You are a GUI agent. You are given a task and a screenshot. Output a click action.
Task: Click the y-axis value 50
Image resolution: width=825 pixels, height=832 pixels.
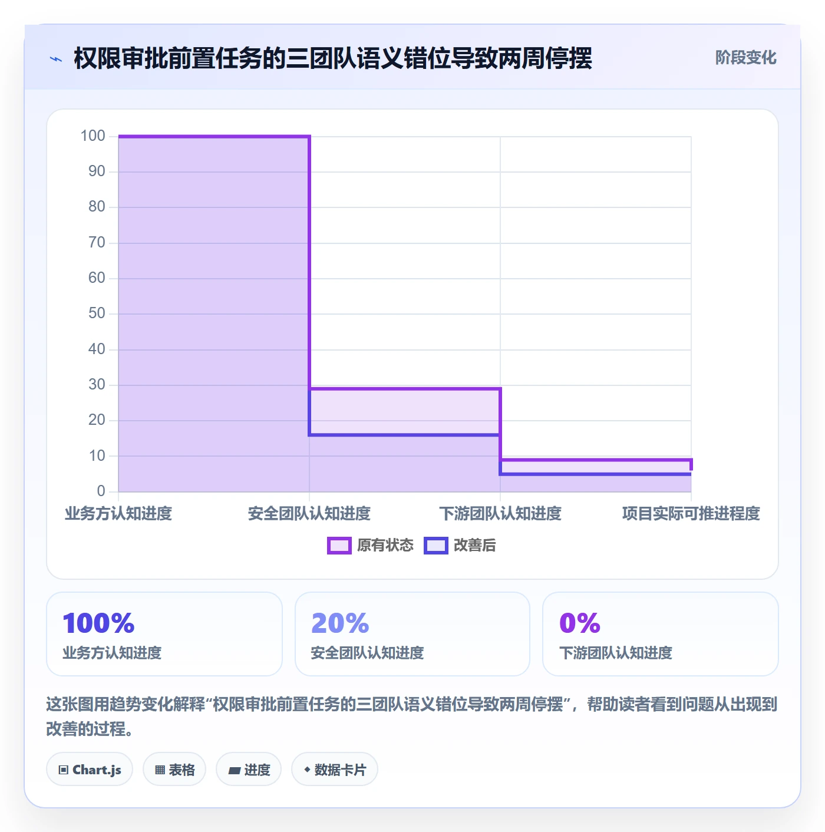click(x=97, y=313)
